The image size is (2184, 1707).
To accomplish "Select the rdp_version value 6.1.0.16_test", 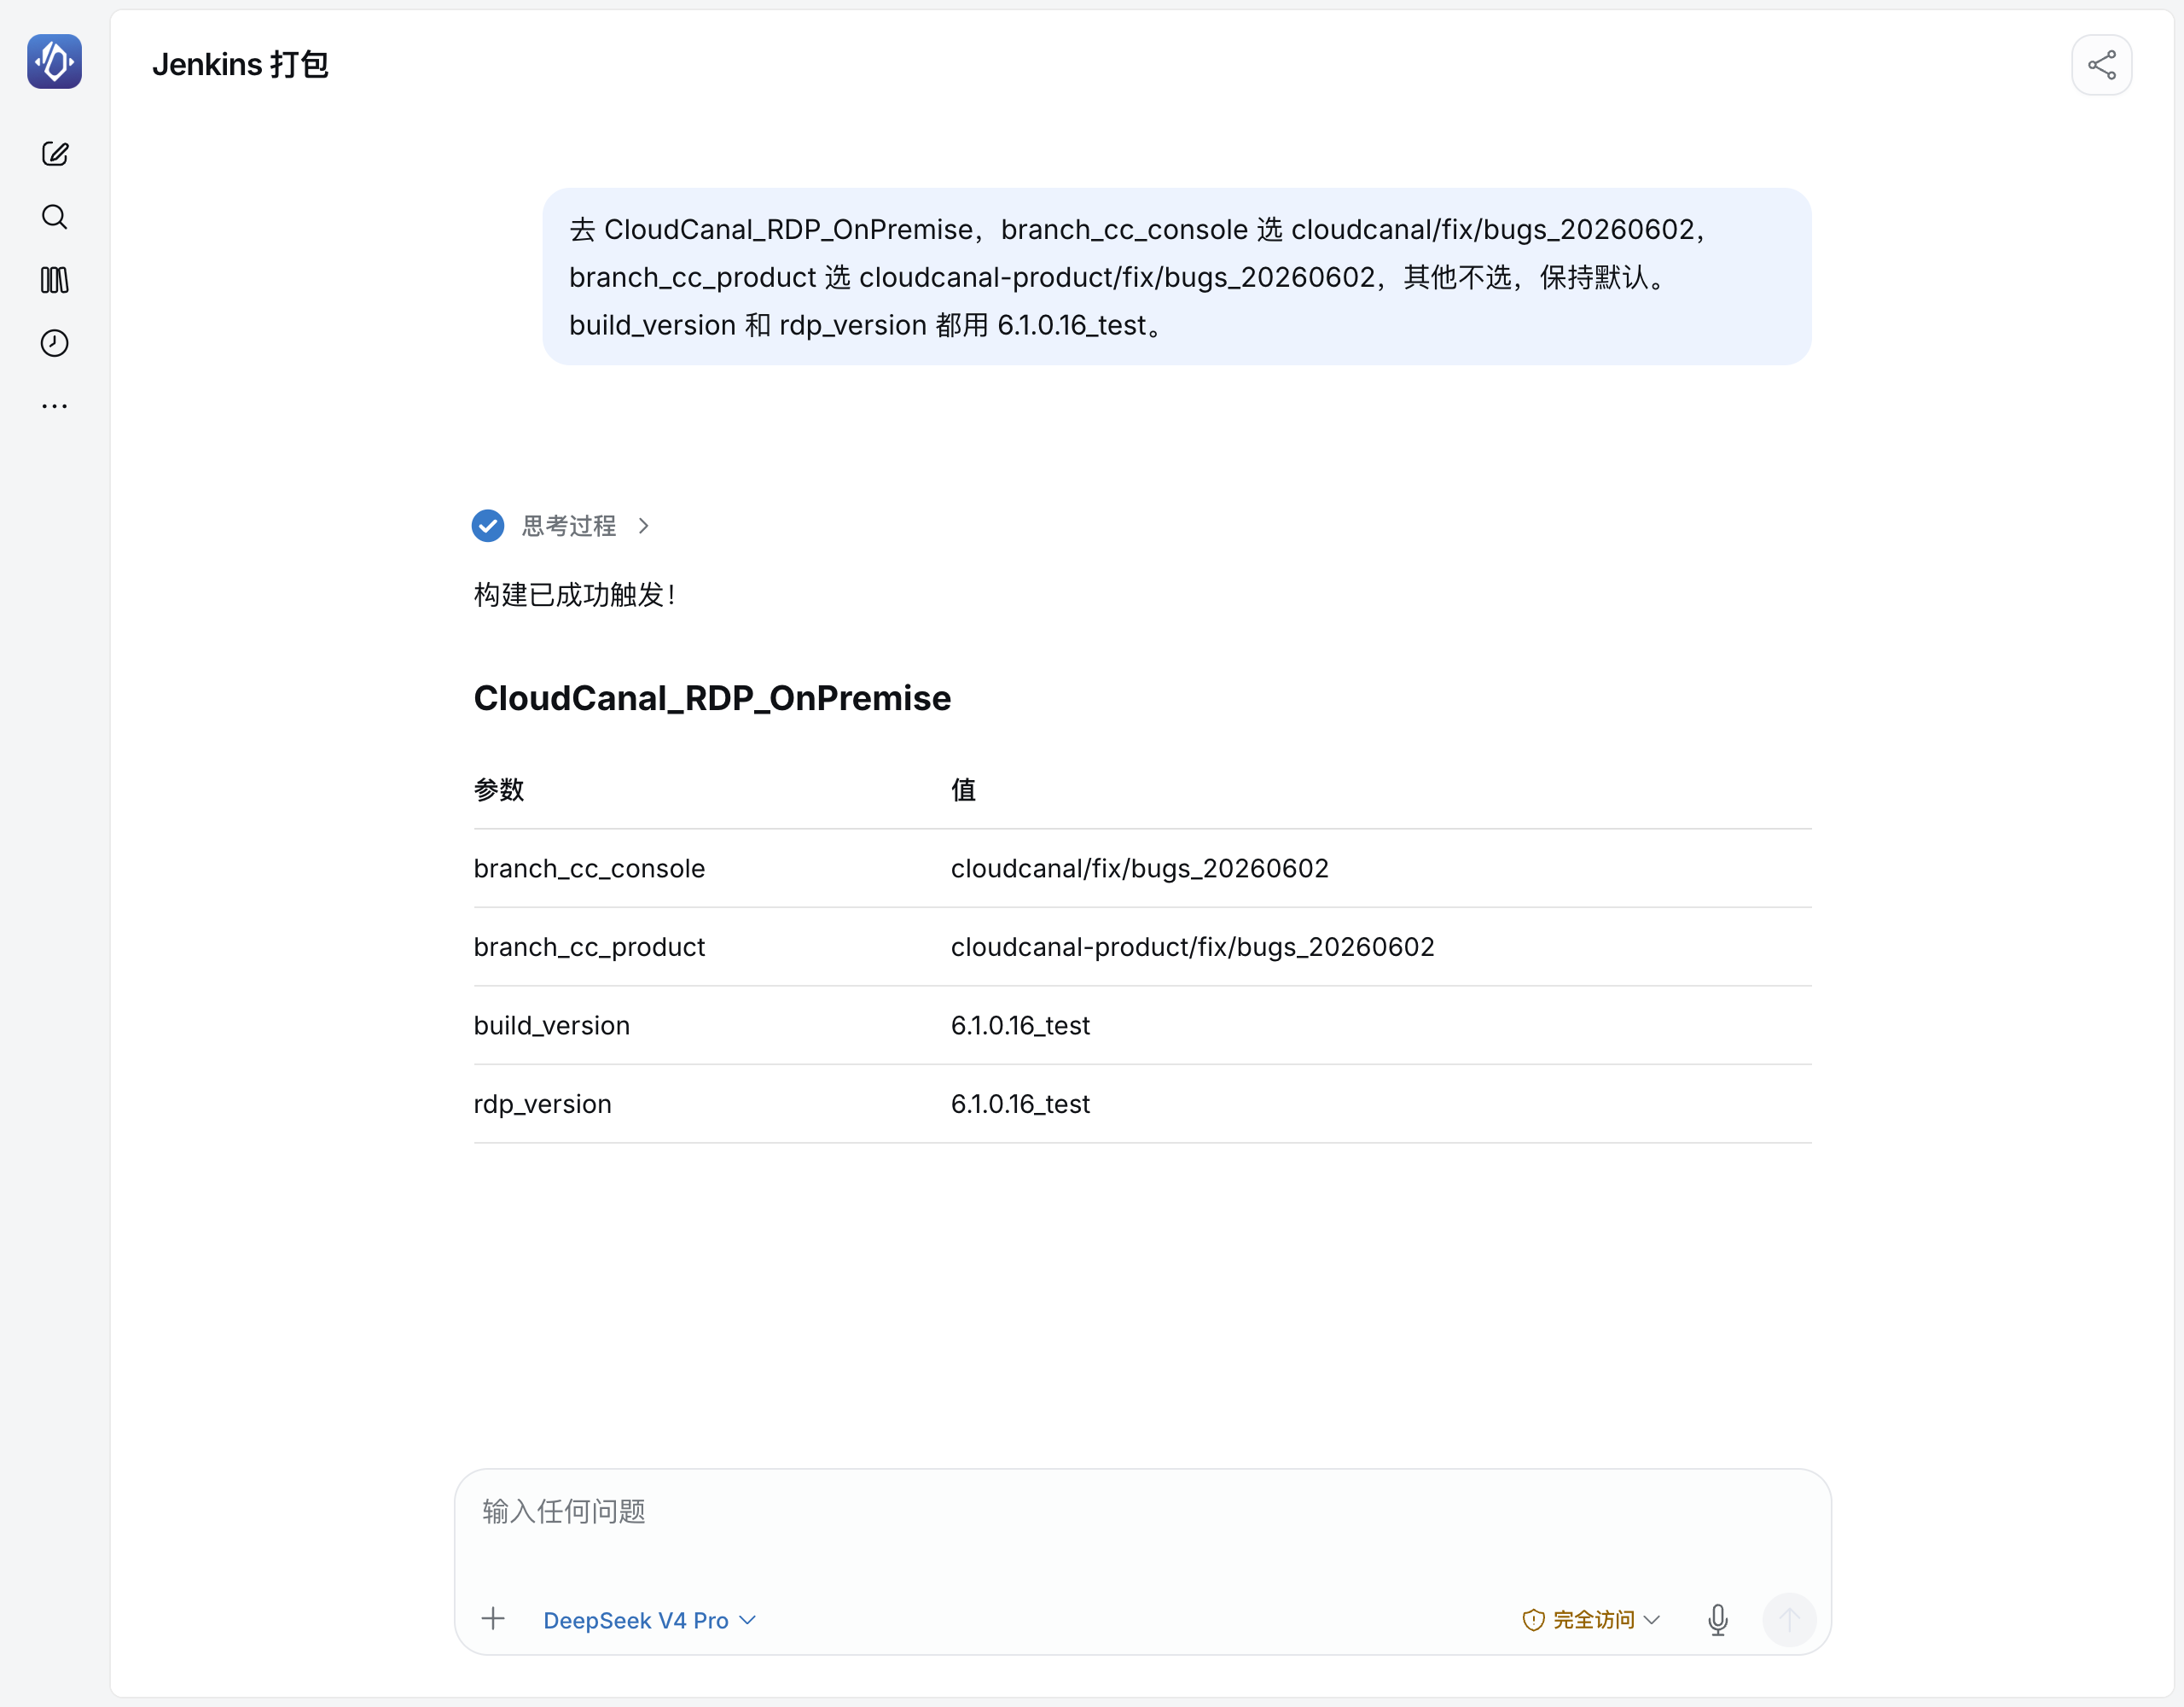I will [1020, 1104].
